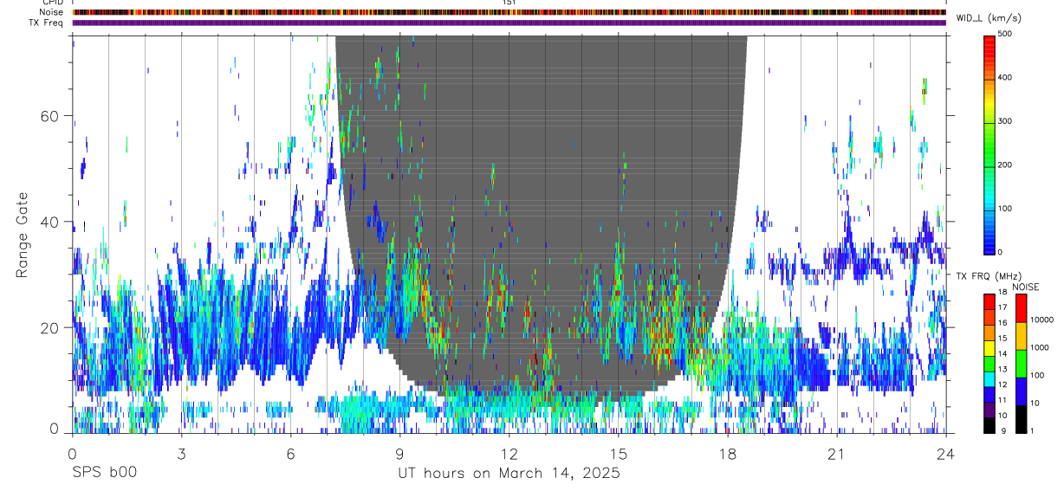This screenshot has width=1064, height=491.
Task: Click the green middle of the width color bar
Action: pyautogui.click(x=989, y=145)
